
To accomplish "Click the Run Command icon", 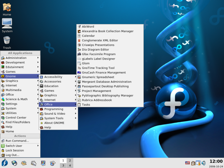I will pos(3,141).
